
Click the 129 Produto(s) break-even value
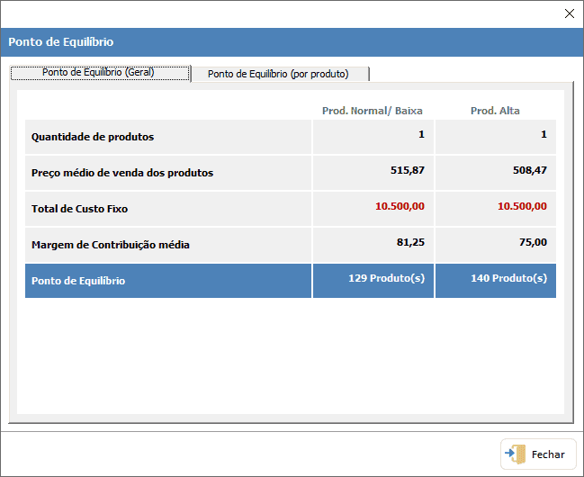coord(387,278)
